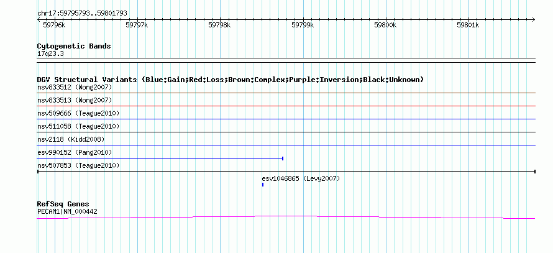This screenshot has height=253, width=553.
Task: Open variant nsv511058 (Teague2010)
Action: tap(78, 126)
